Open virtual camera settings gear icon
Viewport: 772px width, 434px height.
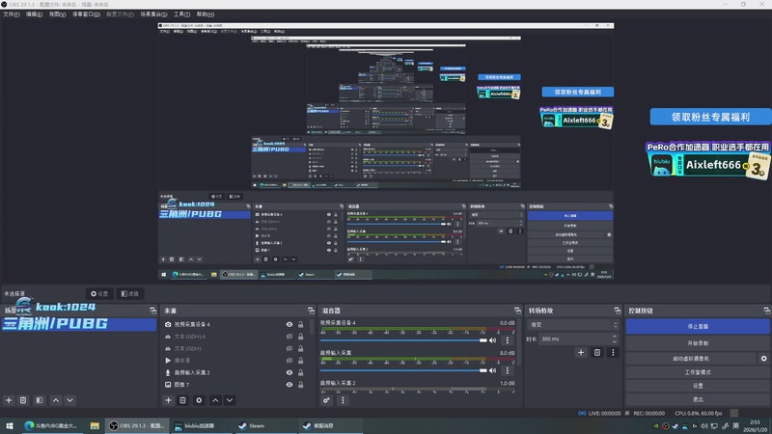tap(763, 359)
